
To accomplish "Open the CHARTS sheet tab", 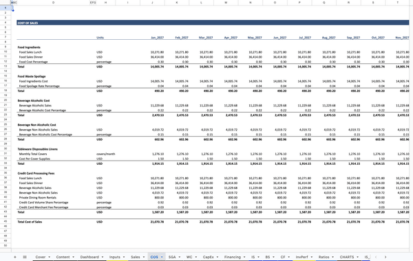I will click(347, 257).
